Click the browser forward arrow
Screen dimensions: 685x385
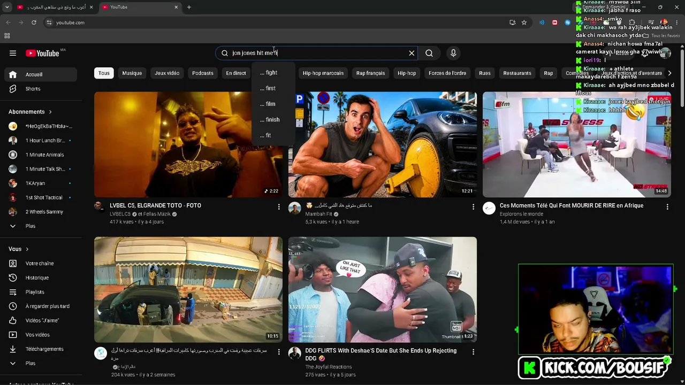21,22
